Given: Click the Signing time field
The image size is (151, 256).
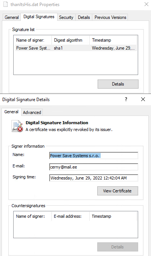Looking at the screenshot, I should [94, 178].
